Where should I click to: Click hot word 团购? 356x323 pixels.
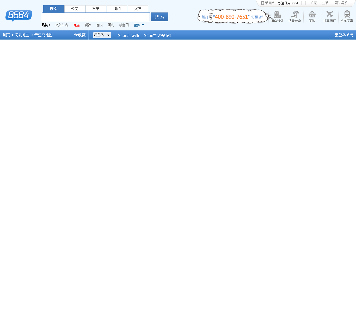[111, 25]
